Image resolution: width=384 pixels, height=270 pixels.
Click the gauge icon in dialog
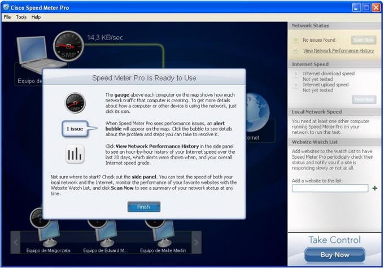tap(75, 103)
